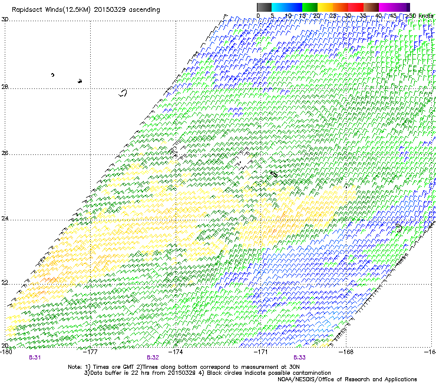
Task: Click the island outline right of longitude -171
Action: (x=274, y=174)
